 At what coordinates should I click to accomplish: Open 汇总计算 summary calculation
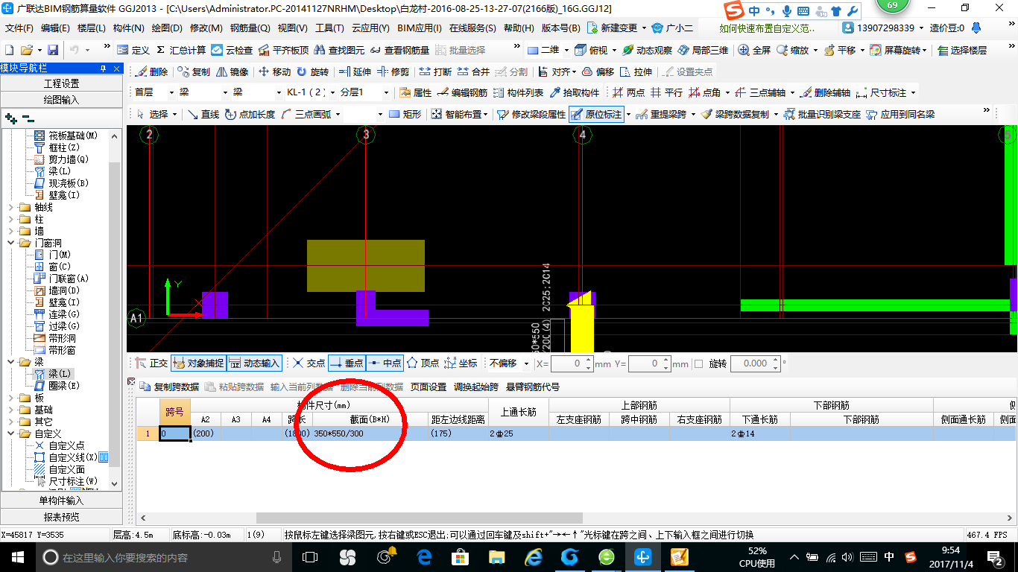pos(180,50)
